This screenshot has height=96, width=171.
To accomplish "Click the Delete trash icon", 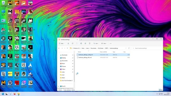I will [x=90, y=43].
